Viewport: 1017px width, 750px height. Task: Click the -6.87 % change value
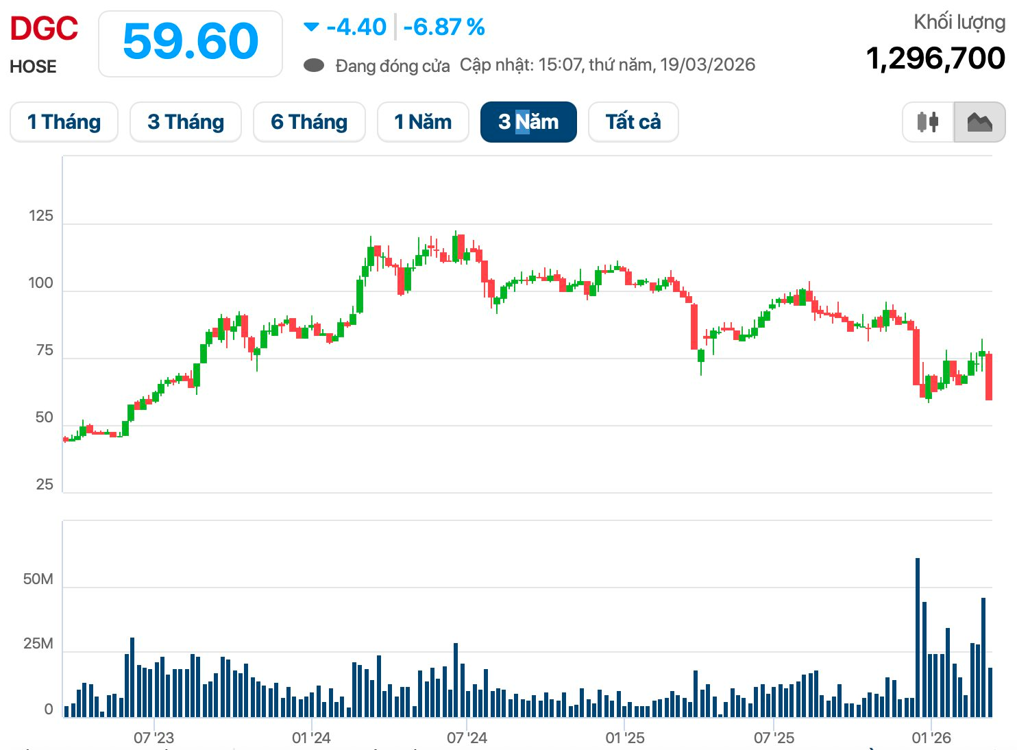[x=444, y=27]
